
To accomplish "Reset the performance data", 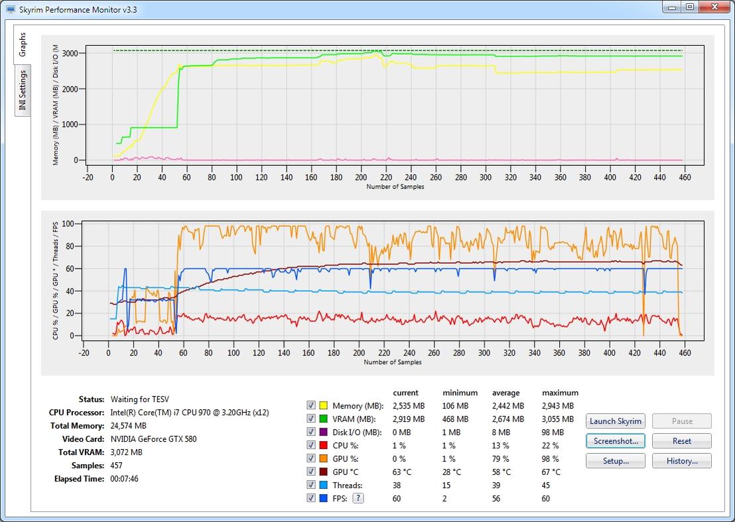I will pyautogui.click(x=681, y=440).
